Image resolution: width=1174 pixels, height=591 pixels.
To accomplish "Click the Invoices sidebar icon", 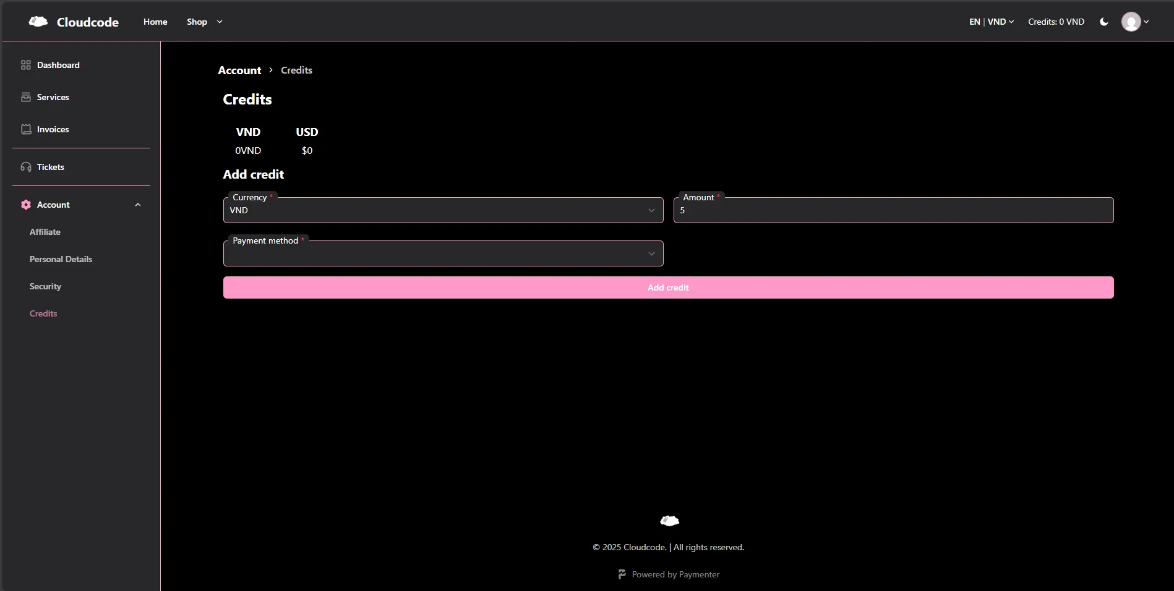I will 26,129.
